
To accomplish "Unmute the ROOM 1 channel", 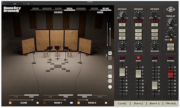I will click(138, 57).
